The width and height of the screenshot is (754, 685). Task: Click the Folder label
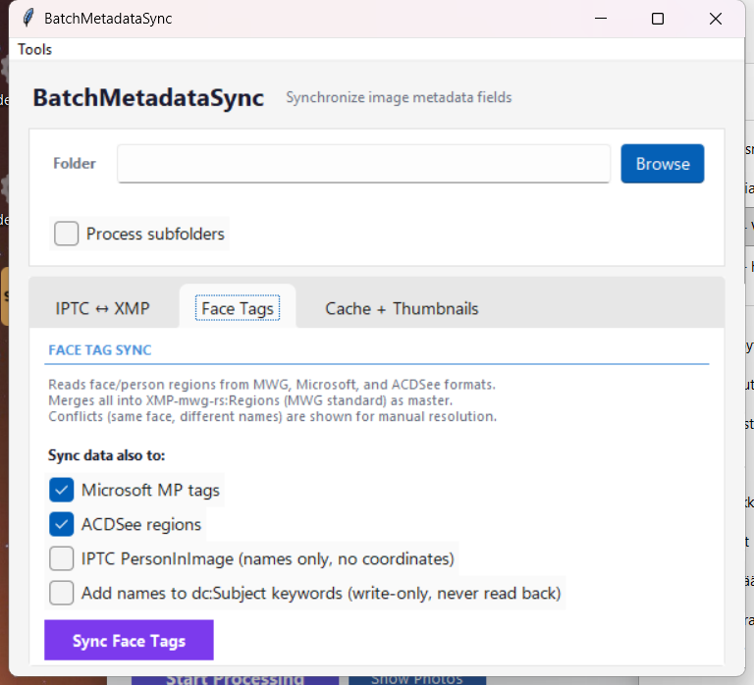pyautogui.click(x=75, y=164)
